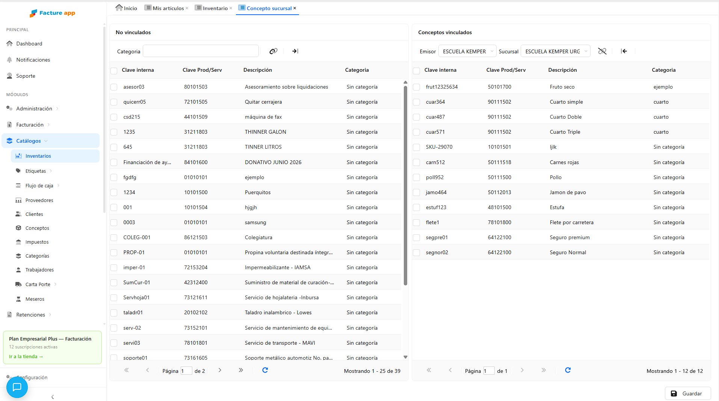This screenshot has height=401, width=719.
Task: Click the unlink icon in Conceptos vinculados
Action: coord(602,51)
